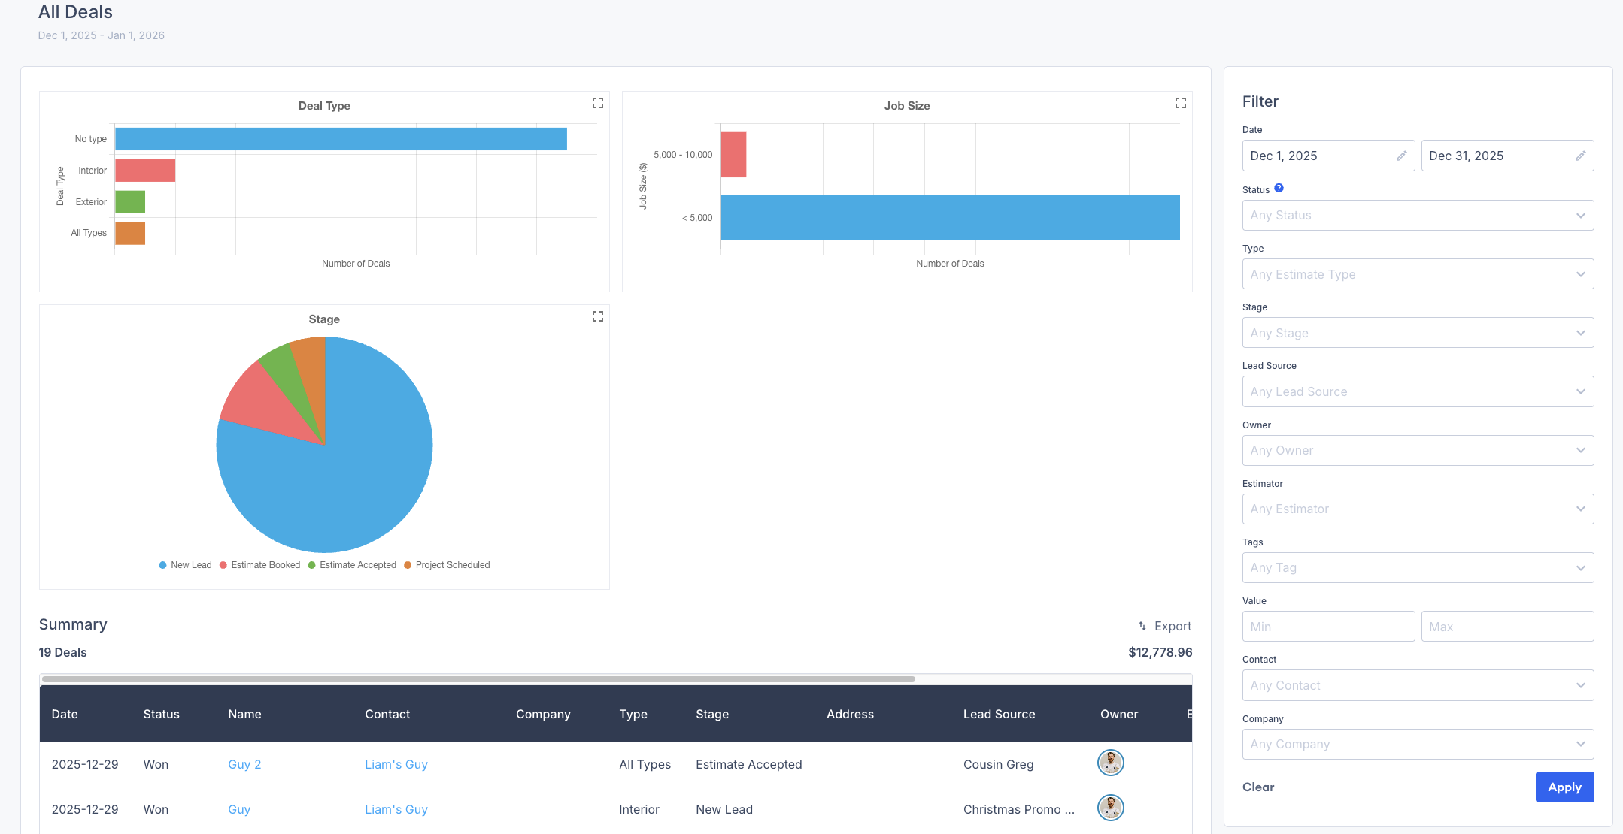Sort table by Status column header

[161, 714]
